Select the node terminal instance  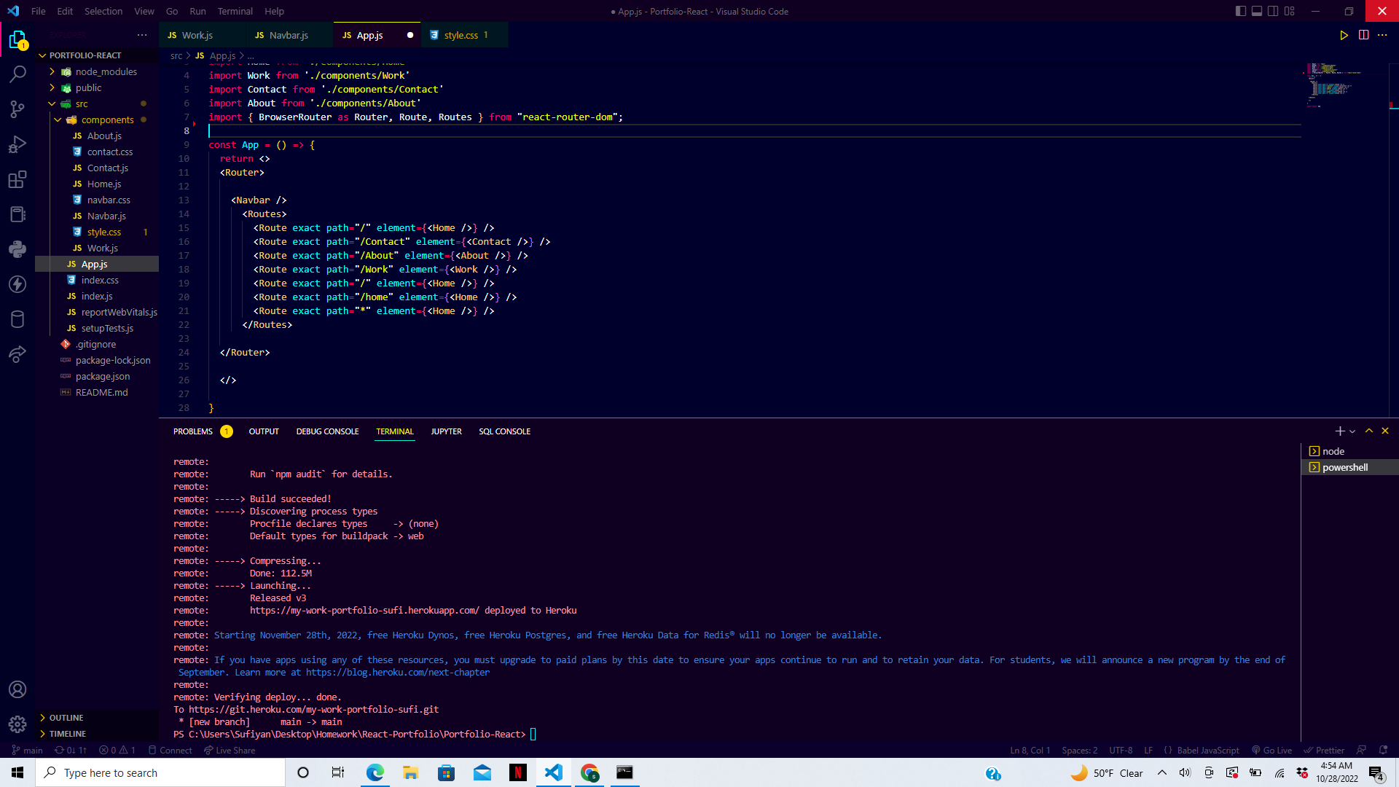pos(1333,451)
